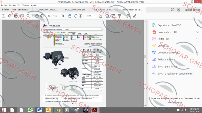The image size is (202, 113).
Task: Open the zoom level 50.7% dropdown
Action: pyautogui.click(x=95, y=16)
